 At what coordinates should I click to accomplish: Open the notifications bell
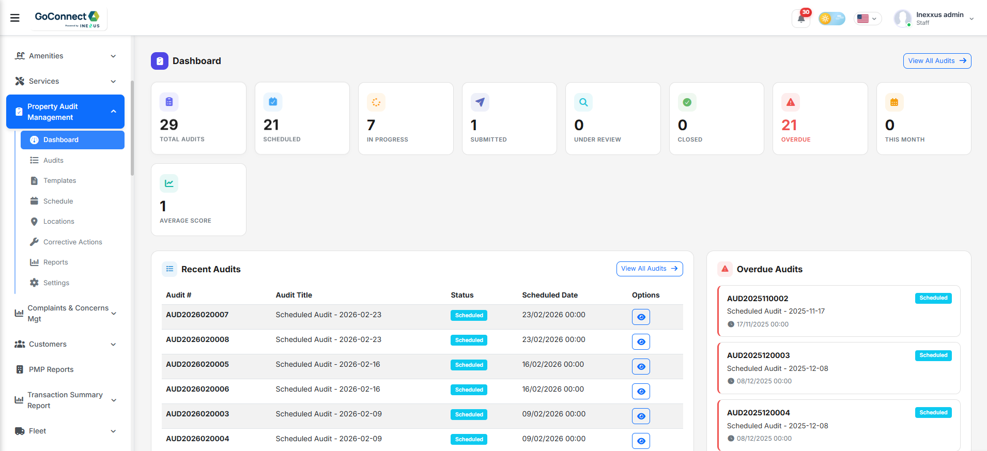point(801,19)
